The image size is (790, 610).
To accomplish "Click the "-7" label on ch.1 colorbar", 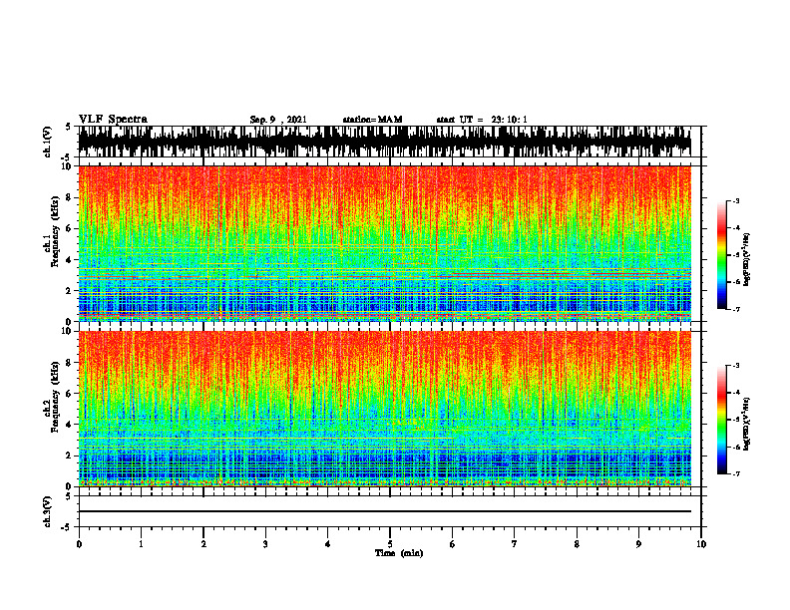I will pos(736,309).
